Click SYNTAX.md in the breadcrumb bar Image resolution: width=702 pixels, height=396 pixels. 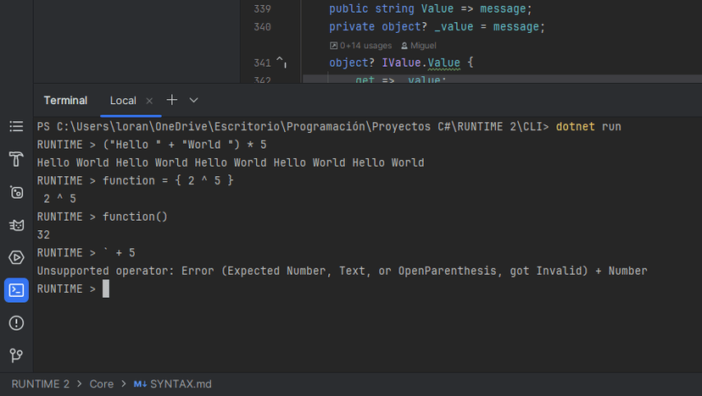[181, 384]
